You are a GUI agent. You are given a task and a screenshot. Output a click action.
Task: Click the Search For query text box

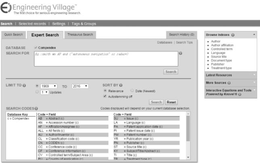point(106,59)
